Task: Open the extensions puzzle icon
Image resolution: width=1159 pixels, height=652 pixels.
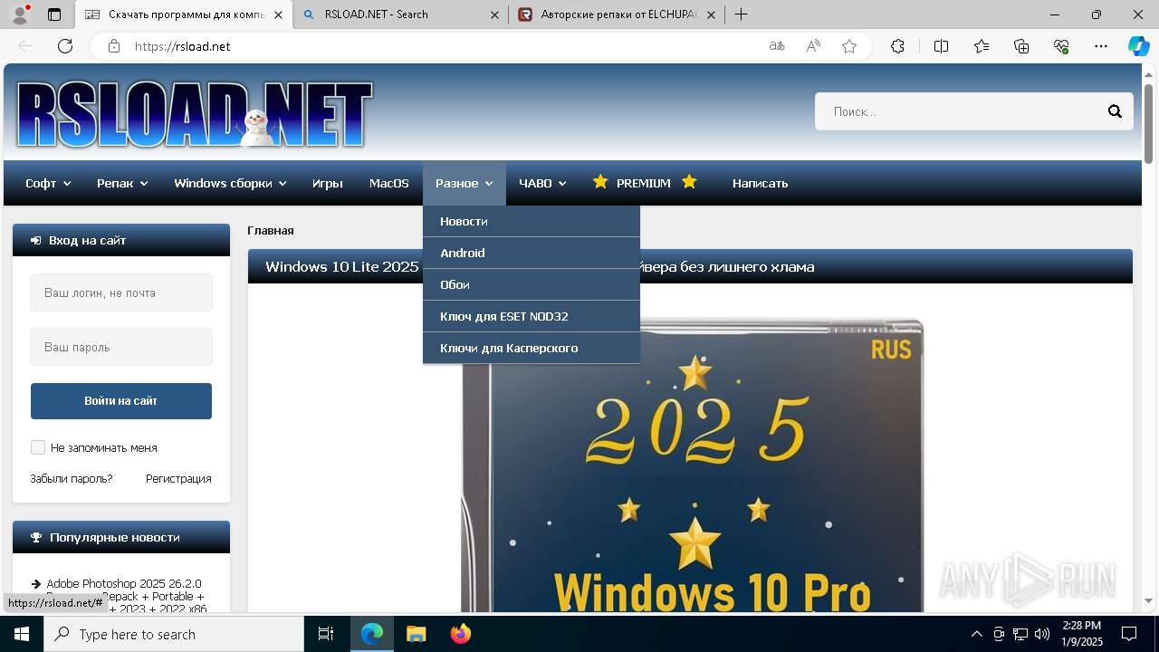Action: click(897, 46)
